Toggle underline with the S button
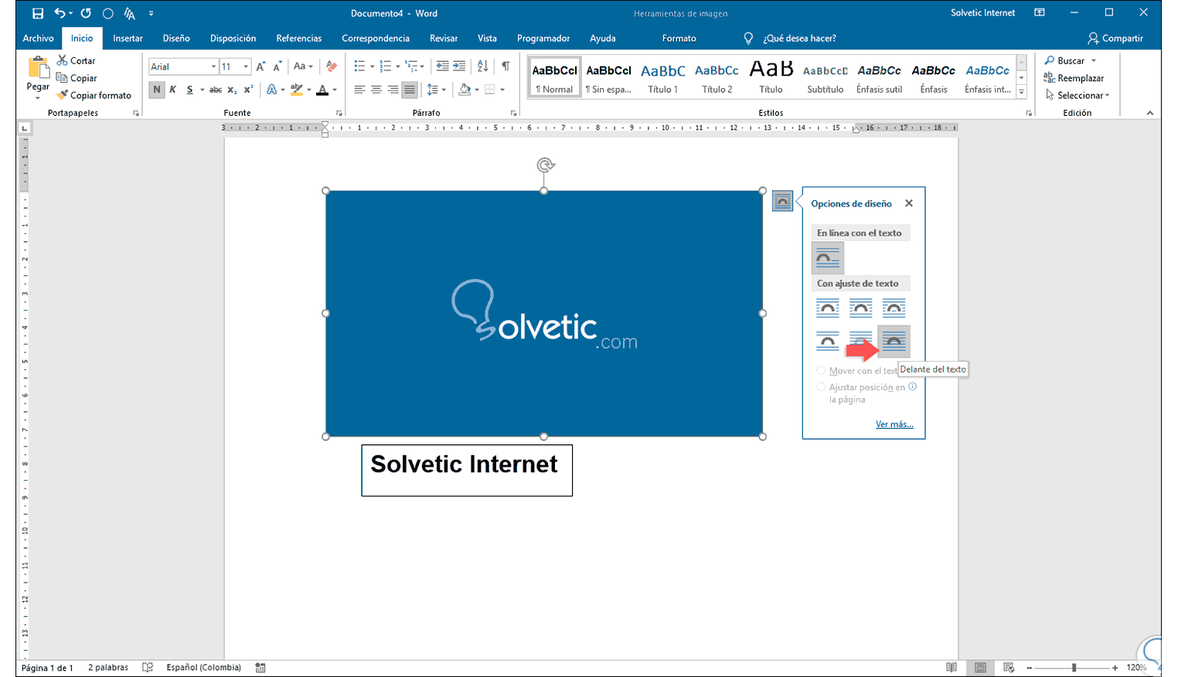1178x677 pixels. [x=189, y=90]
